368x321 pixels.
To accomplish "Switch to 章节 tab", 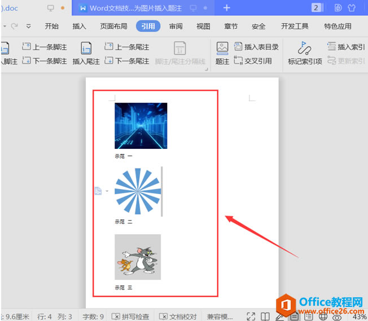I will click(231, 26).
